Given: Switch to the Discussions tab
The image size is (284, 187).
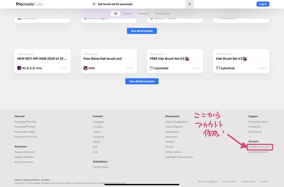Looking at the screenshot, I should click(x=163, y=13).
